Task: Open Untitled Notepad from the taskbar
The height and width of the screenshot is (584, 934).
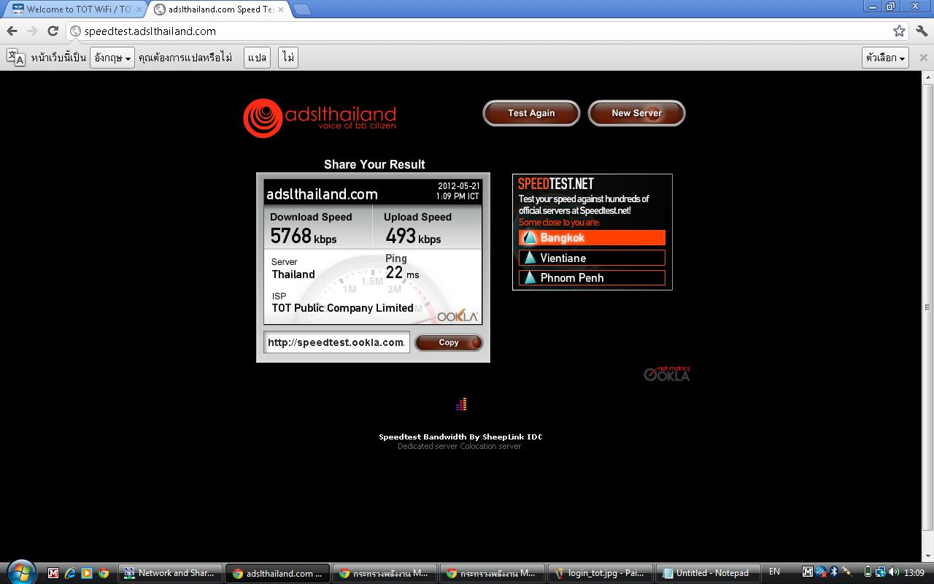Action: pyautogui.click(x=706, y=573)
